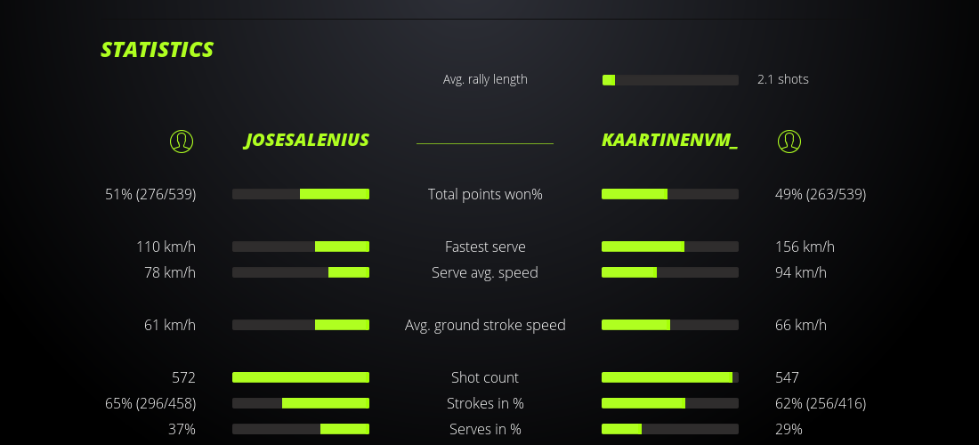Click JOSESALENIUS profile avatar icon
Image resolution: width=979 pixels, height=445 pixels.
coord(182,141)
